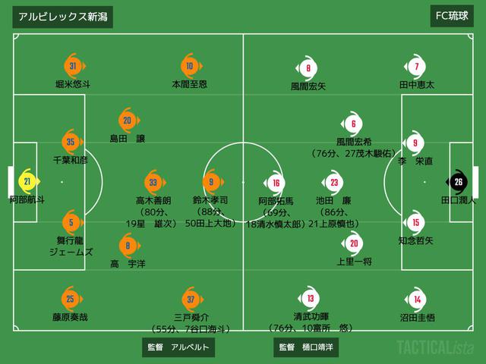486x364 pixels.
Task: Click white marker 13 清武功暉
Action: click(309, 298)
